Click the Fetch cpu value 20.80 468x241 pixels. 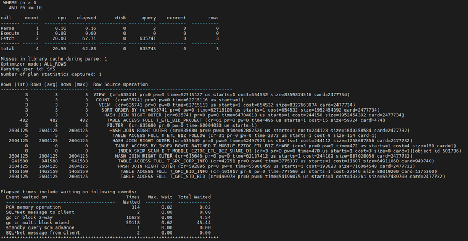pos(59,38)
